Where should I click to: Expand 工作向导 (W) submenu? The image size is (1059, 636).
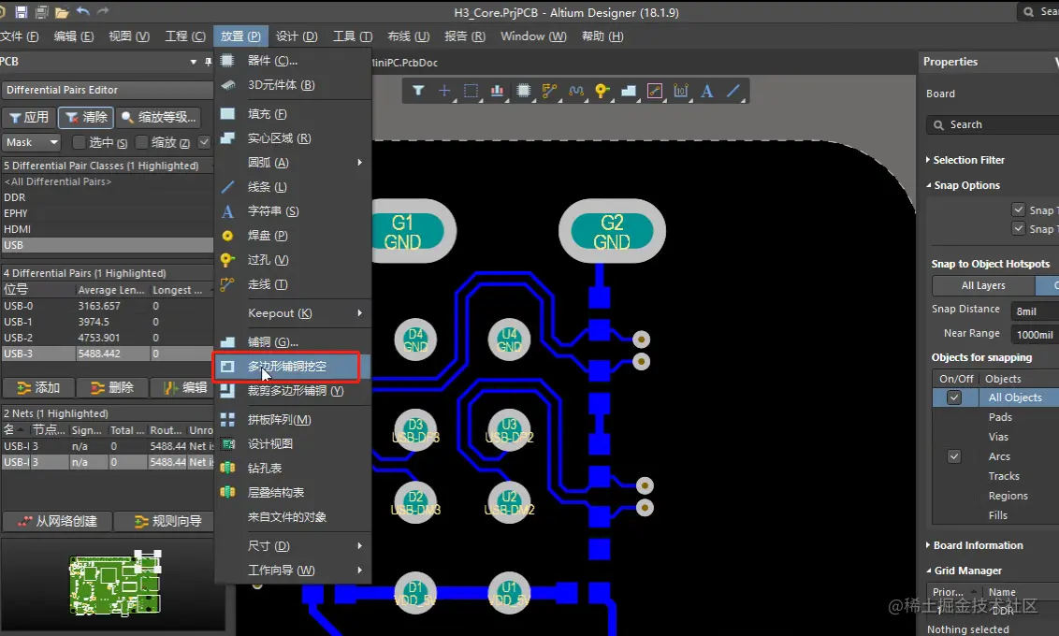(x=293, y=570)
